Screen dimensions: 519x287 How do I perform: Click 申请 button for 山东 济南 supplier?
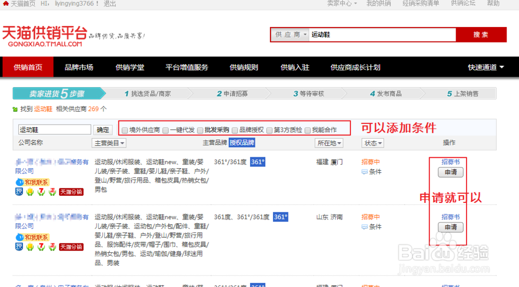point(450,227)
